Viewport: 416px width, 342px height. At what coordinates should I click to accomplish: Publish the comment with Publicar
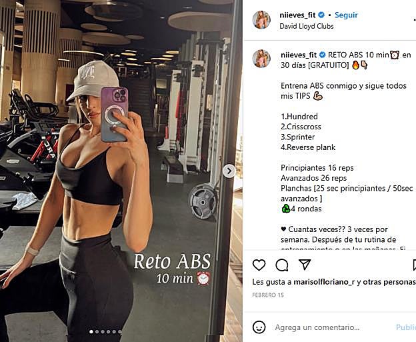(406, 327)
